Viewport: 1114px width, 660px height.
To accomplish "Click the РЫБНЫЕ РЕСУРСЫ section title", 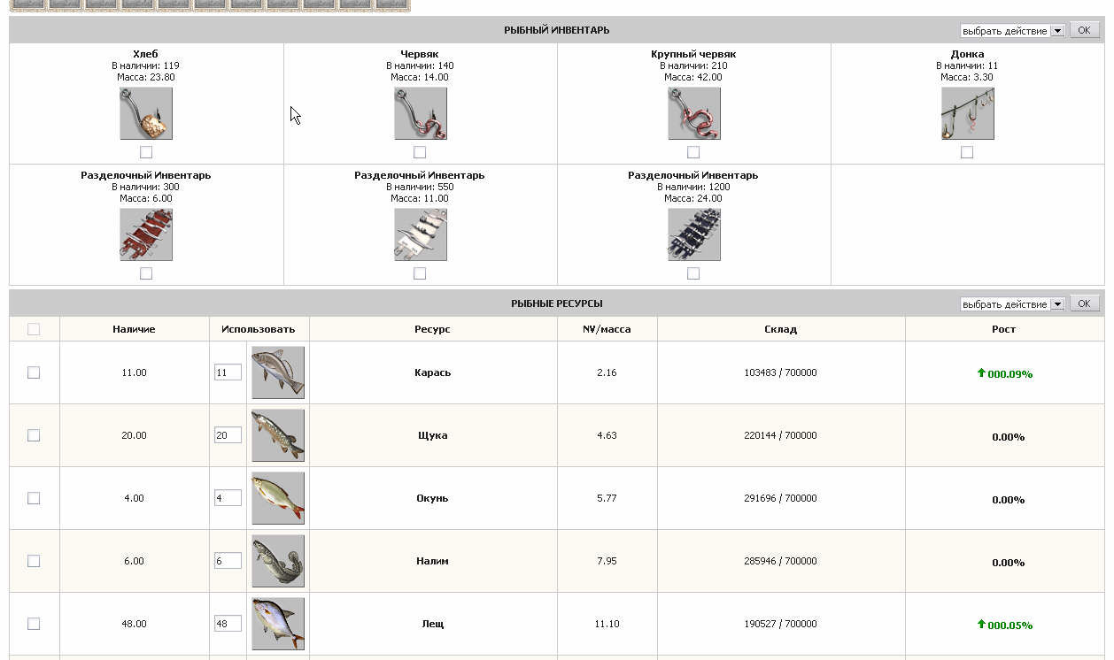I will 557,303.
